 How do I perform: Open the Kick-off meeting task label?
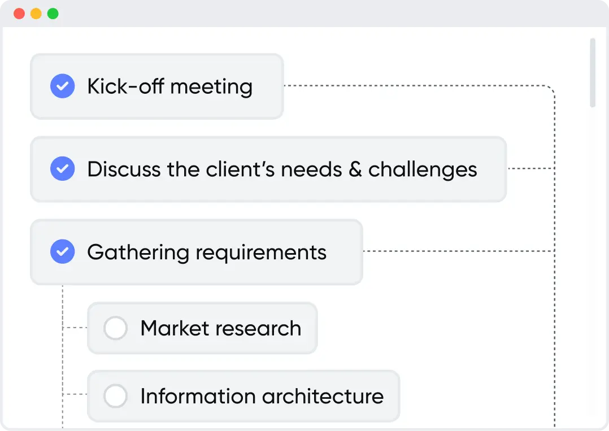[169, 86]
